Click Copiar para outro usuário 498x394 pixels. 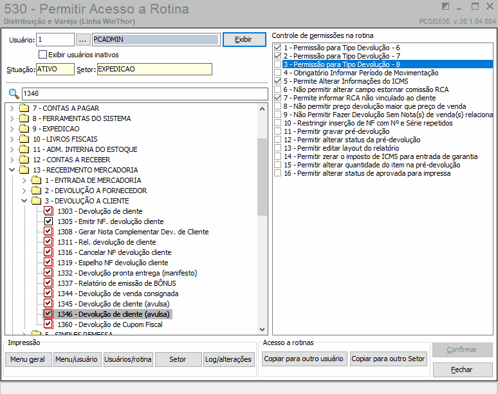(x=304, y=359)
